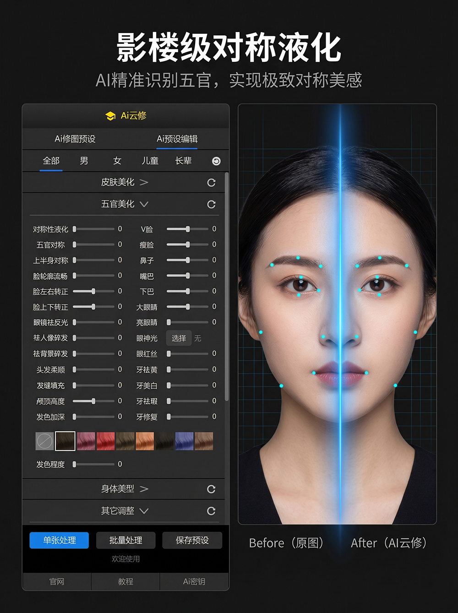Open the 教程 link
The image size is (458, 613).
pos(125,581)
